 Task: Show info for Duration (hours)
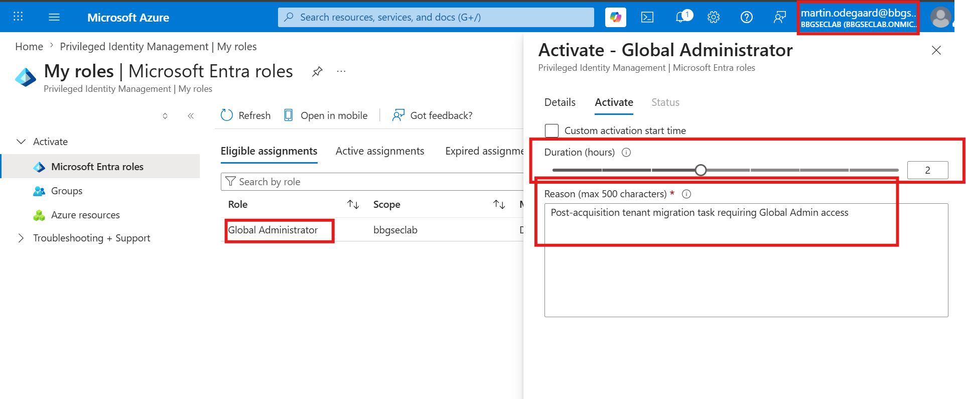click(x=626, y=152)
